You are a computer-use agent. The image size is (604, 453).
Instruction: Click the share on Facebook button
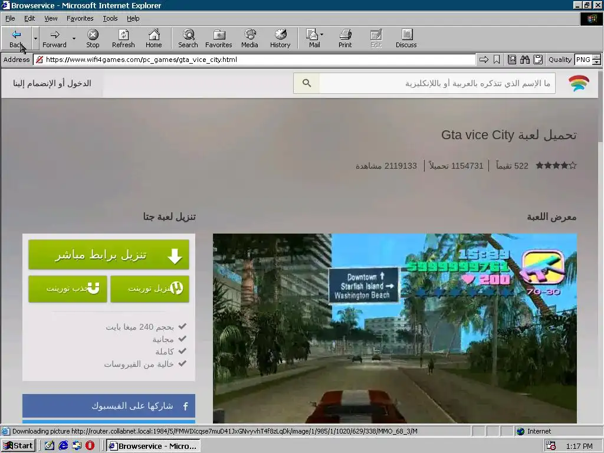pos(109,406)
